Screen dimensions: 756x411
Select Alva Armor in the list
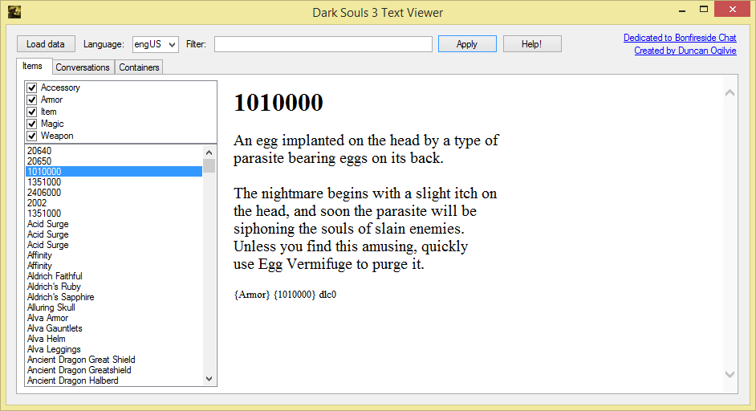point(114,318)
